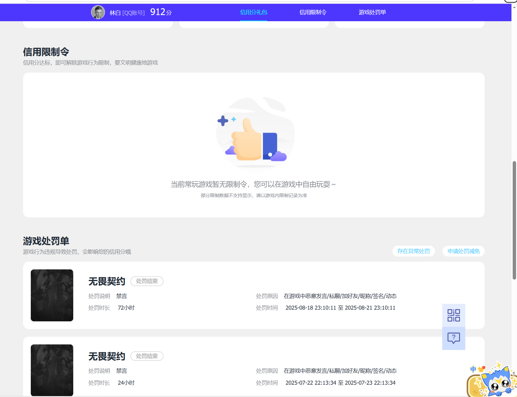This screenshot has height=397, width=517.
Task: Click 无畏契约 title of the 24小时 record
Action: click(107, 356)
